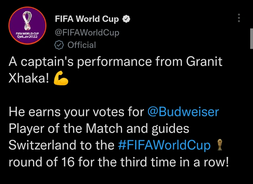Click the Official label text
Viewport: 253px width, 184px height.
[82, 45]
